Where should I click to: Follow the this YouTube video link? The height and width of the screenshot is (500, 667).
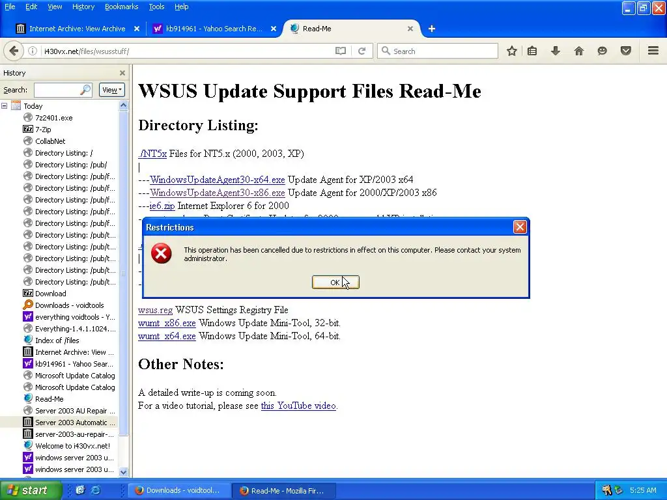(298, 406)
